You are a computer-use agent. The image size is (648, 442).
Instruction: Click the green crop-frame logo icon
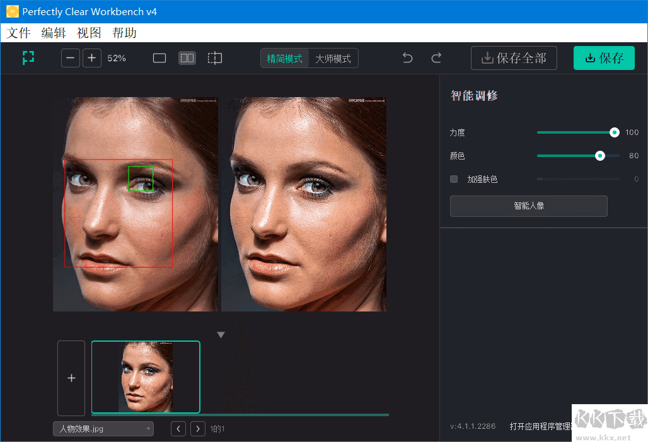(x=28, y=58)
